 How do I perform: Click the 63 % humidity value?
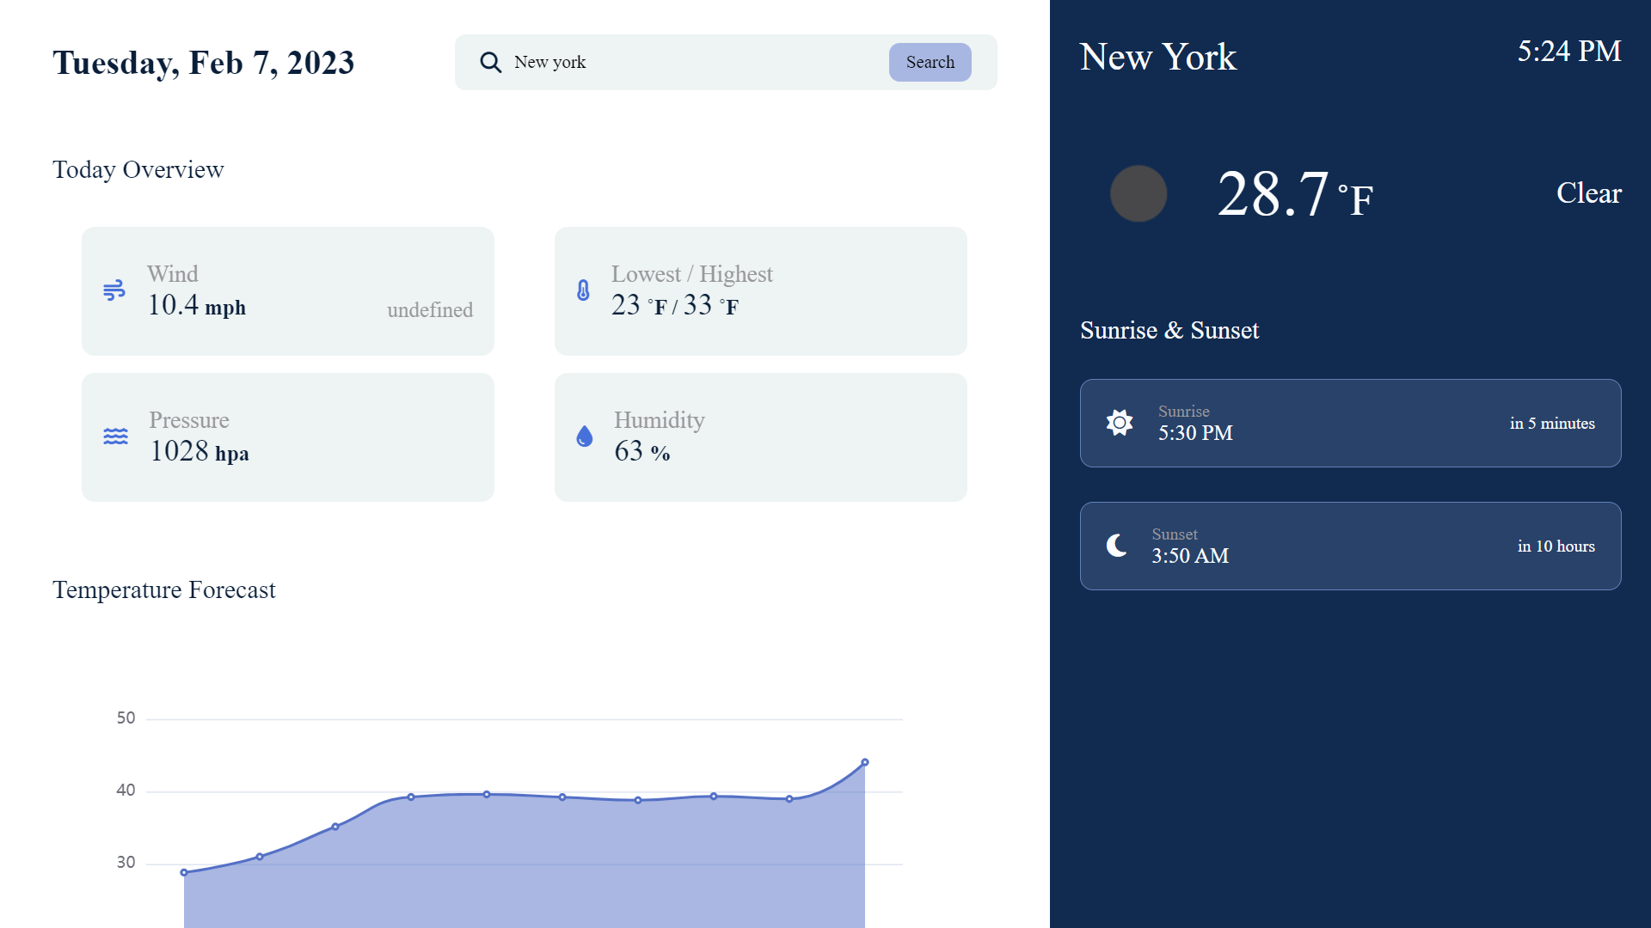[x=641, y=451]
